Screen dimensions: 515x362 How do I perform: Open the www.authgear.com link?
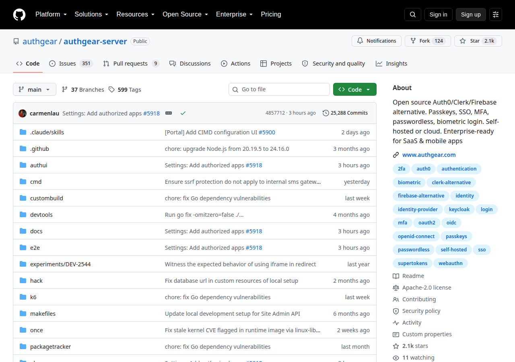click(x=429, y=155)
